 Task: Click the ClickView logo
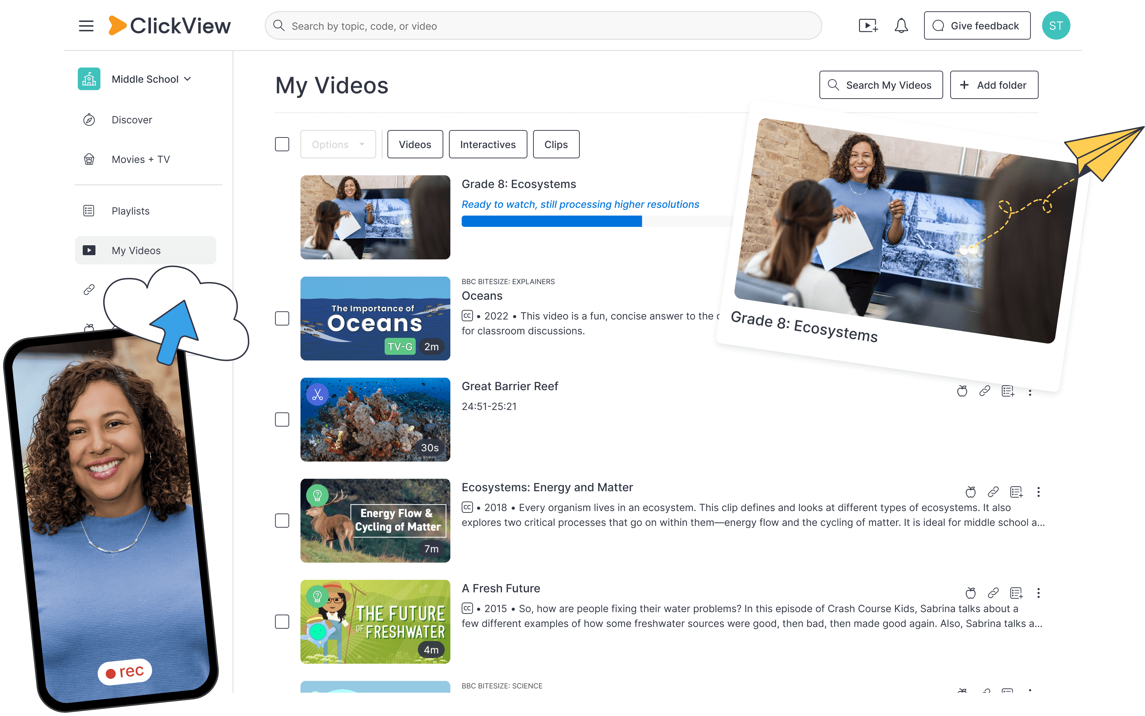tap(169, 25)
